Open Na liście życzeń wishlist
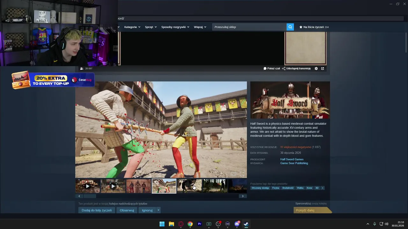 [x=314, y=27]
